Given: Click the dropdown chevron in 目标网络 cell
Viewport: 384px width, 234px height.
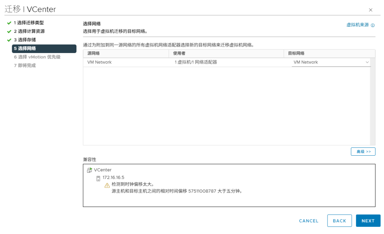Looking at the screenshot, I should (367, 62).
